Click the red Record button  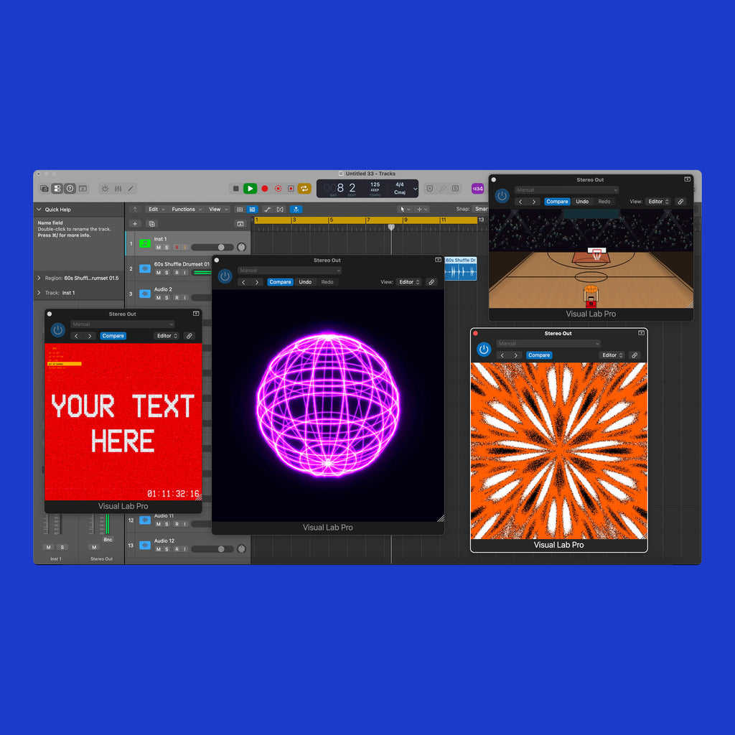[x=265, y=189]
